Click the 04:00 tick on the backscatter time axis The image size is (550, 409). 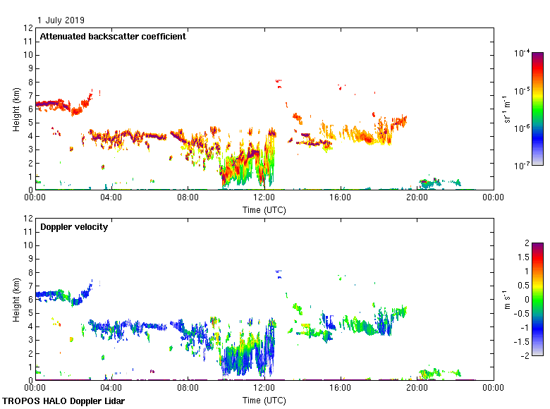111,198
